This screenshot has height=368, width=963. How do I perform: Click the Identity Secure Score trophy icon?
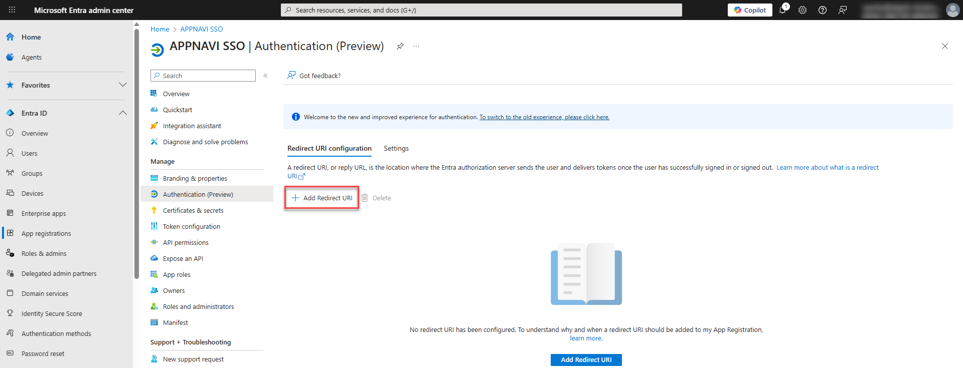coord(10,313)
